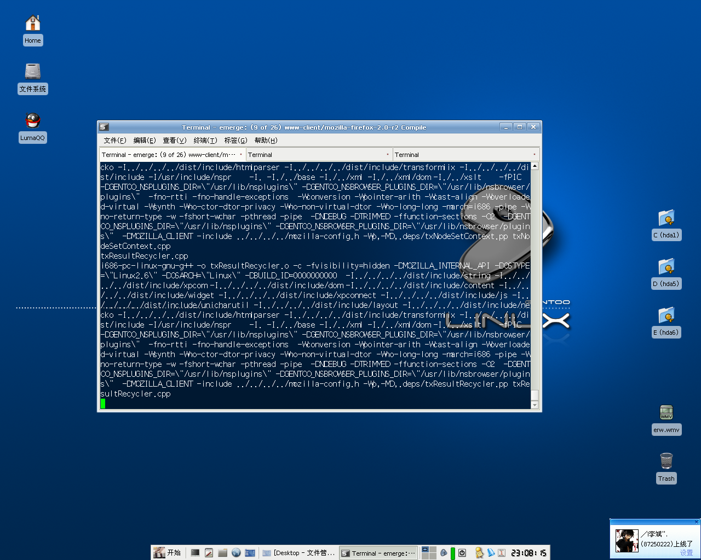Open the 查看(V) menu
Viewport: 701px width, 560px height.
[x=175, y=141]
